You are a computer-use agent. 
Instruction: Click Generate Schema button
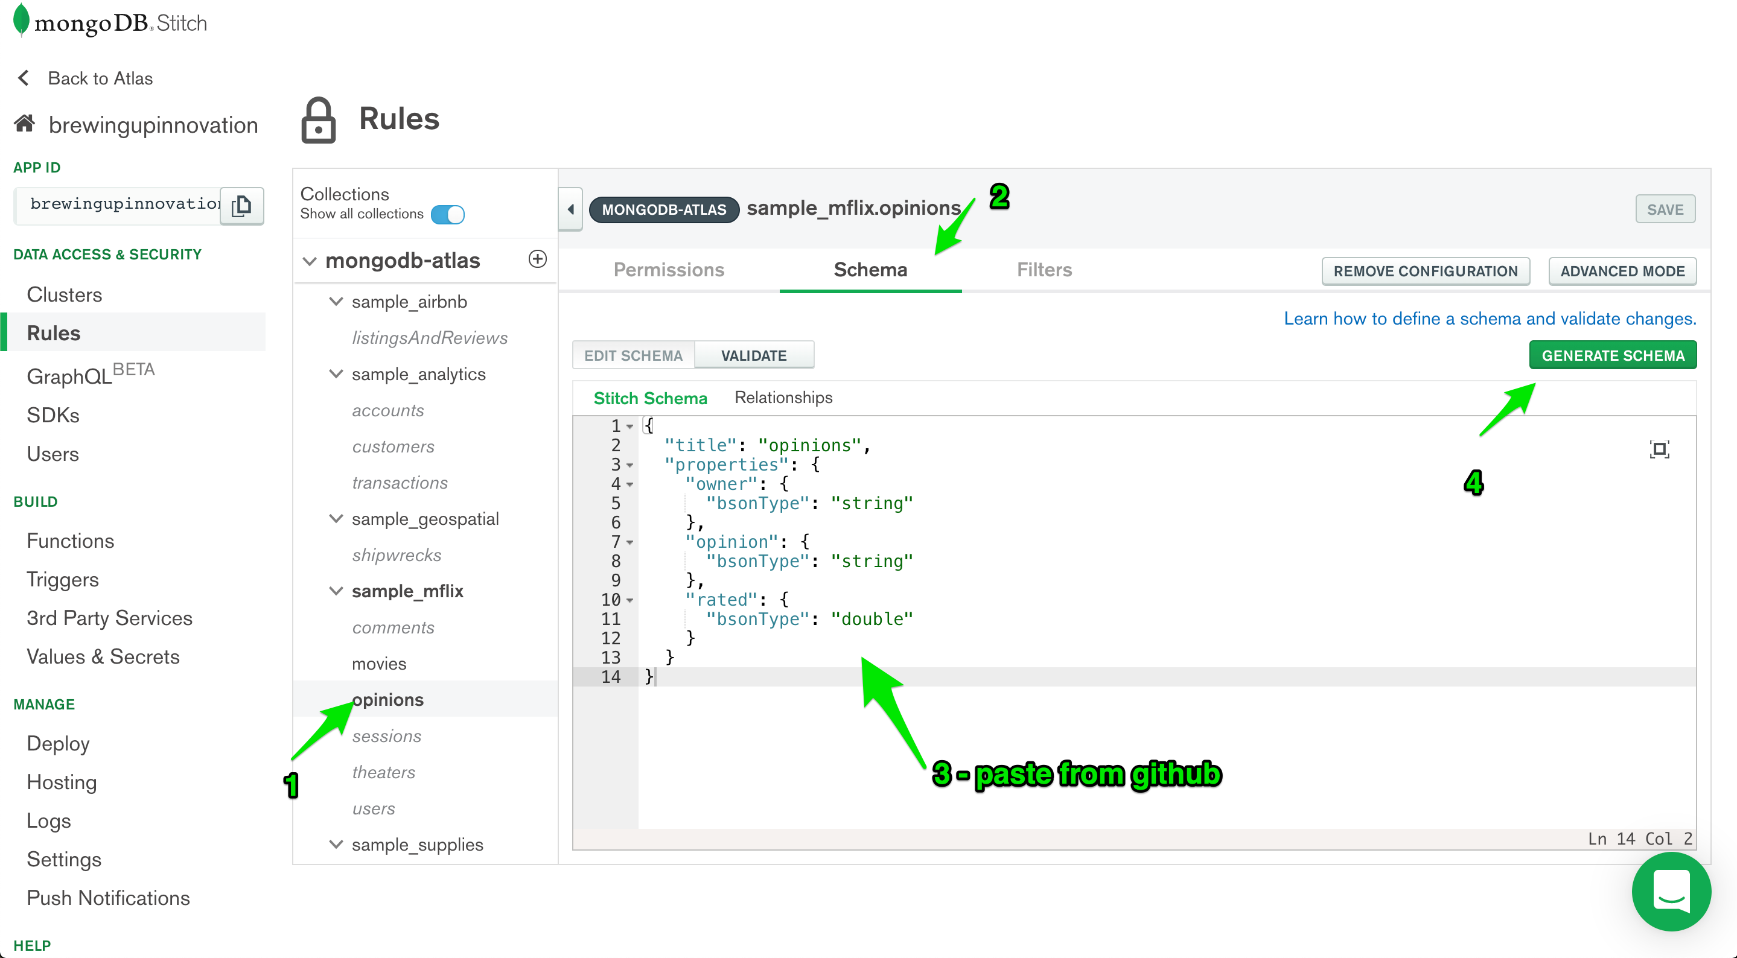pos(1613,355)
